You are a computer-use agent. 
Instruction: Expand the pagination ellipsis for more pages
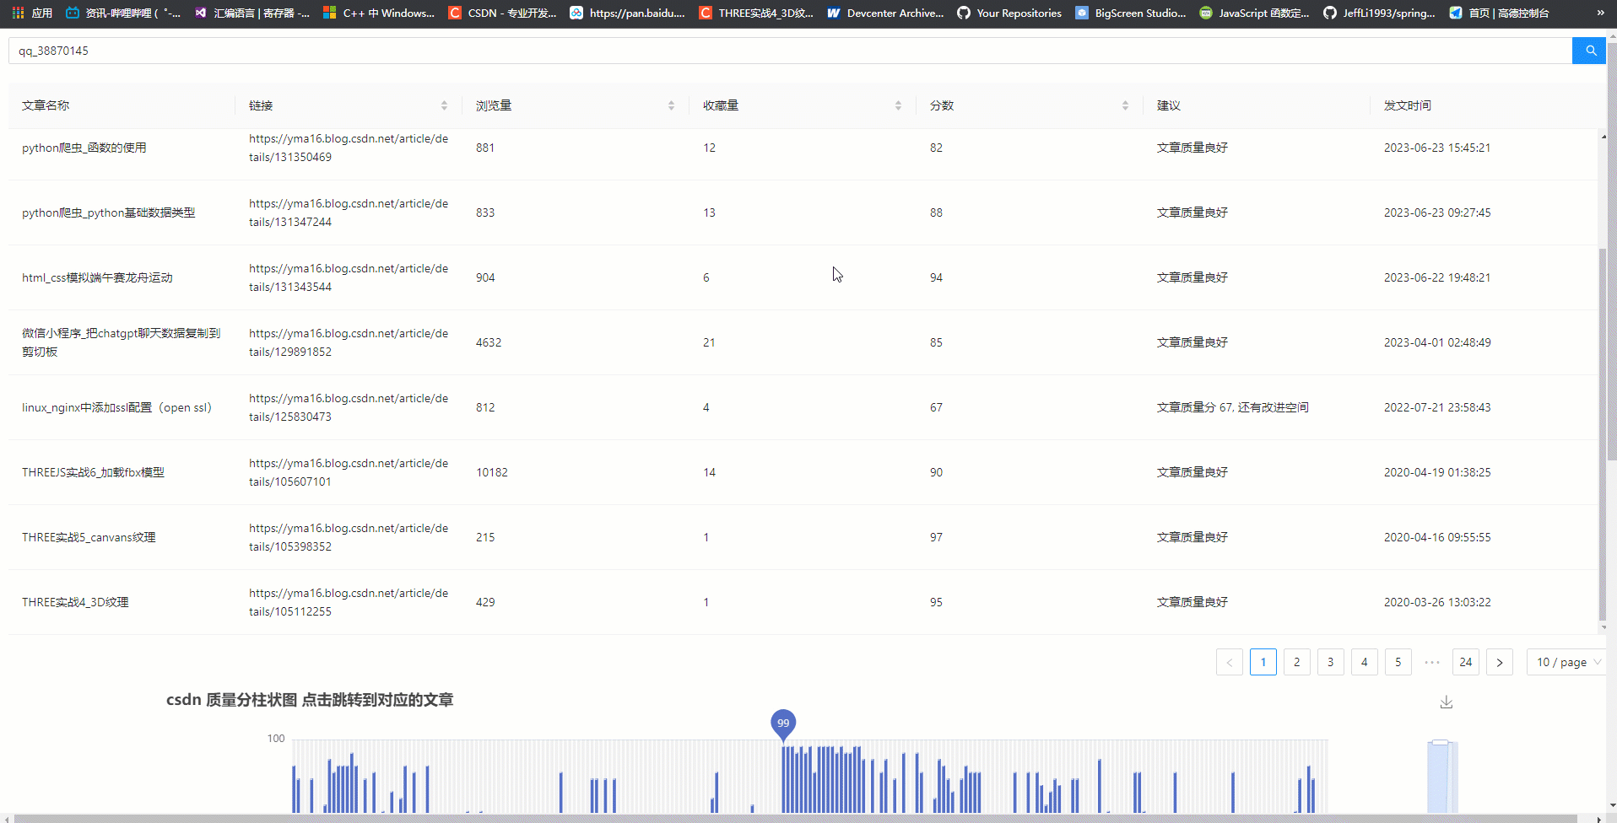click(x=1431, y=662)
